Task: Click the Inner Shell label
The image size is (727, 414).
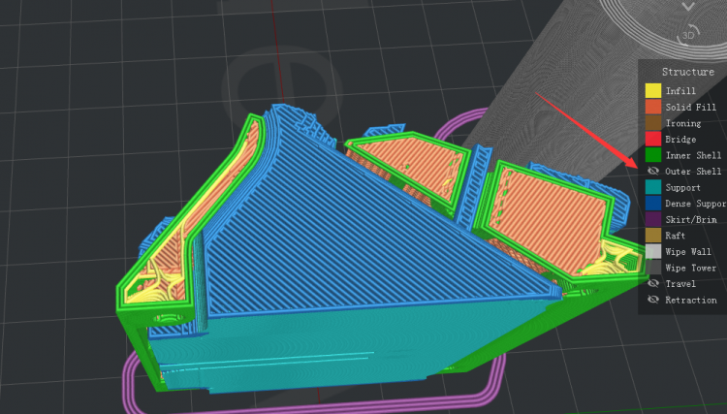Action: pos(693,155)
